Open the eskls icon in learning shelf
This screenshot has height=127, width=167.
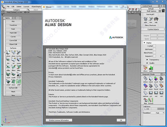click(146, 19)
